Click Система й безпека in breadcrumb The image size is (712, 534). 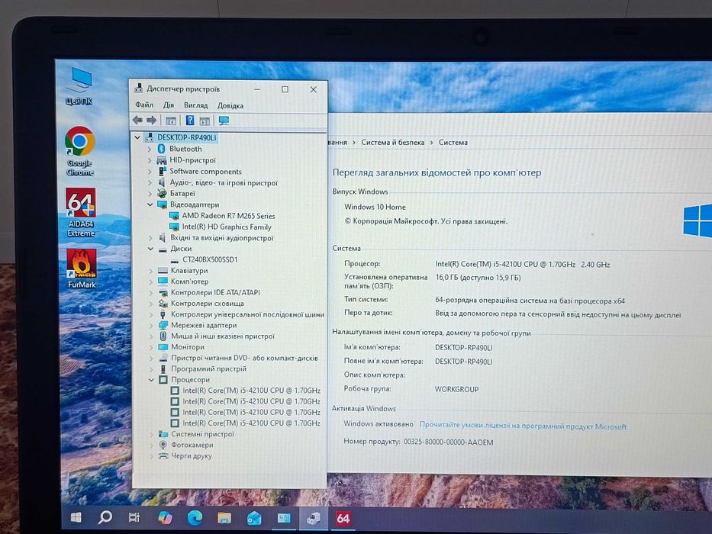coord(393,142)
